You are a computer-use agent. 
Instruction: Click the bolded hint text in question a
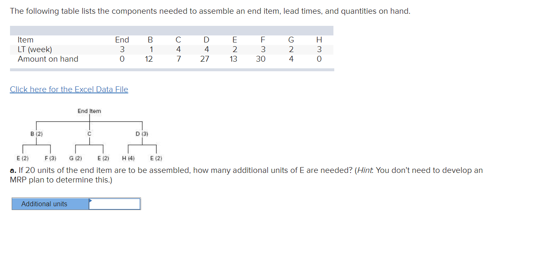pos(365,170)
